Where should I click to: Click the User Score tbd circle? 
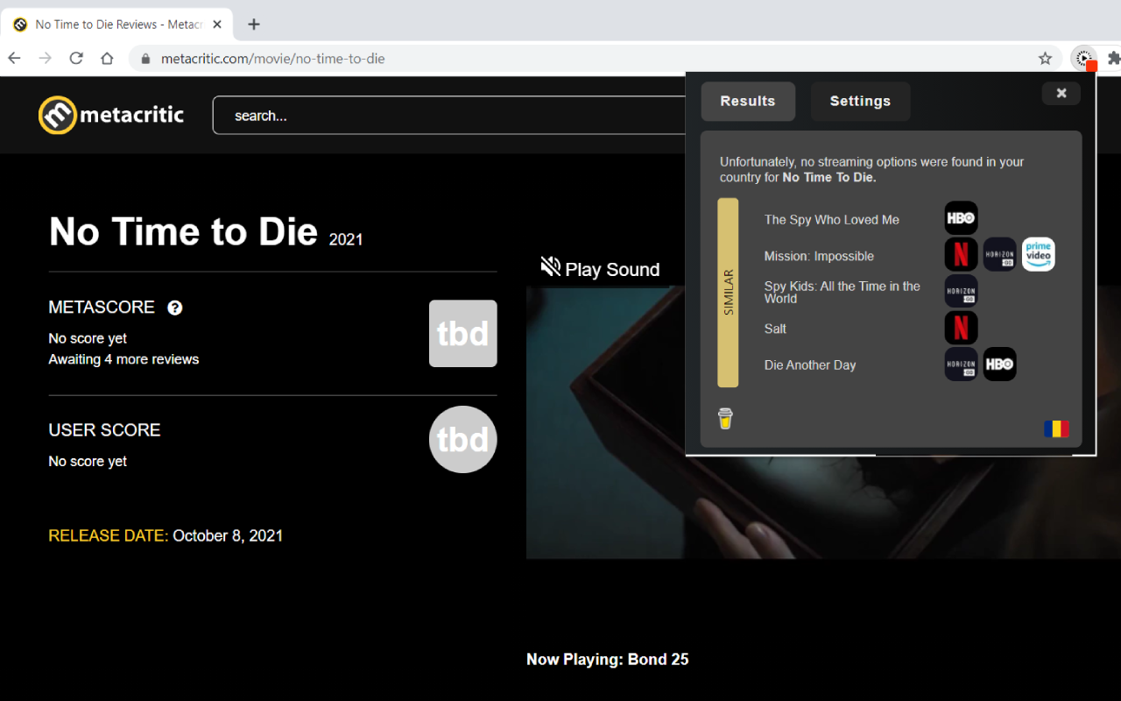pos(463,440)
